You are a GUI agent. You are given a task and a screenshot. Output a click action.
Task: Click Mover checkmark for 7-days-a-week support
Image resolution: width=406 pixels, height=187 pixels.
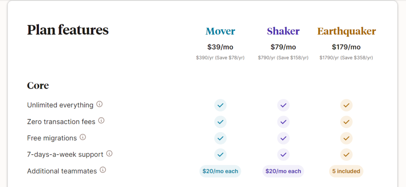pos(220,155)
